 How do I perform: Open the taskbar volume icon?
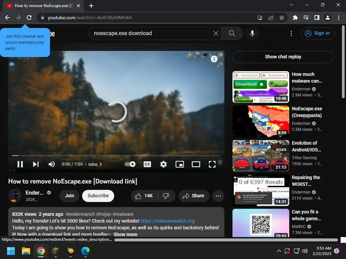click(305, 251)
